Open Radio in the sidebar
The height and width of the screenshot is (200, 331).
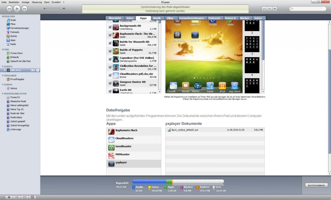pyautogui.click(x=13, y=44)
